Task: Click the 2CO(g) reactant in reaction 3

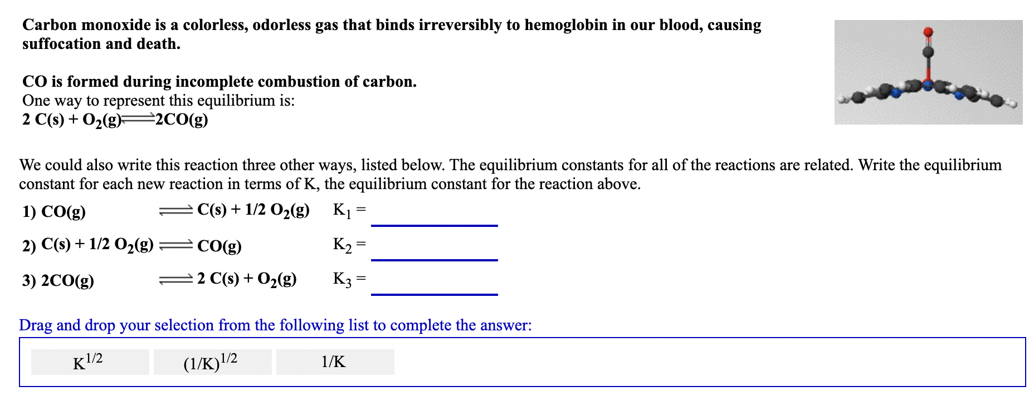Action: 67,280
